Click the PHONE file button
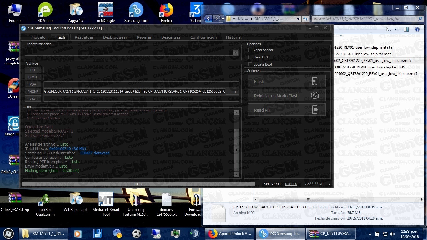Image resolution: width=427 pixels, height=240 pixels. 33,92
